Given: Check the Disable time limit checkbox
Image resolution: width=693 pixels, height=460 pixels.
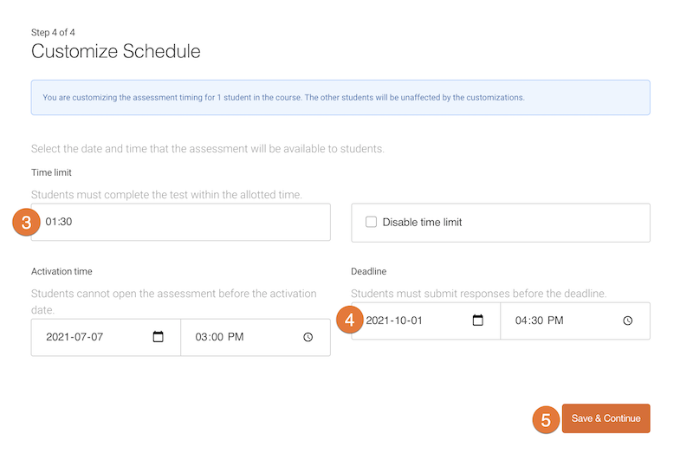Looking at the screenshot, I should pyautogui.click(x=372, y=222).
